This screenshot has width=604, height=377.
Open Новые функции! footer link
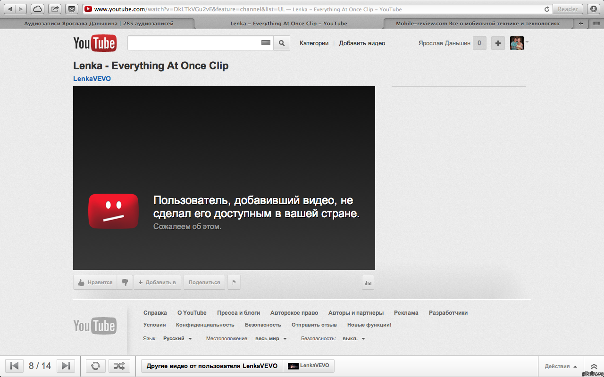click(x=369, y=325)
